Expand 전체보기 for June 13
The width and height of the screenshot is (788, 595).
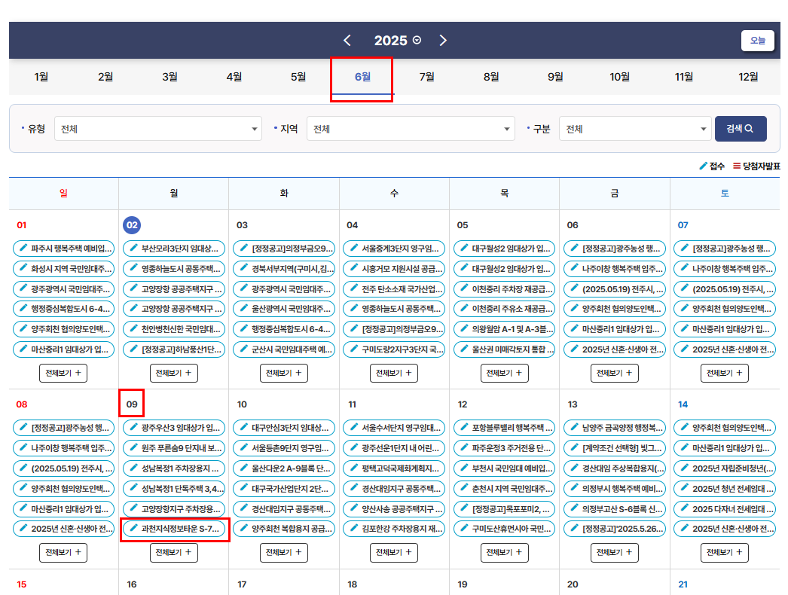click(614, 552)
